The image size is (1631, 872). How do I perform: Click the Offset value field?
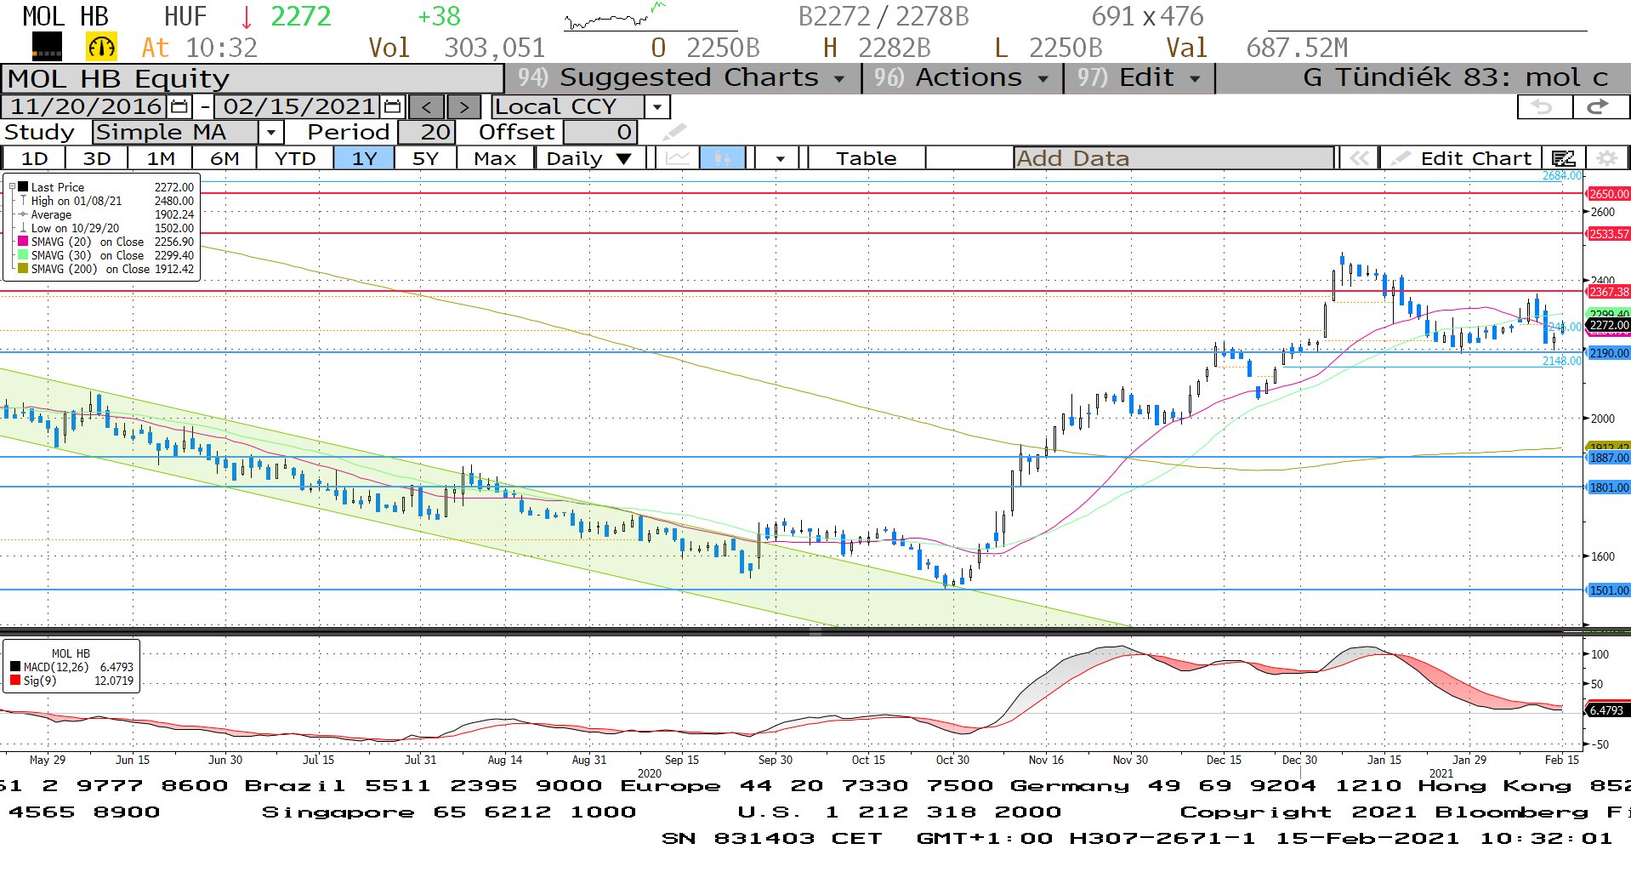(600, 133)
